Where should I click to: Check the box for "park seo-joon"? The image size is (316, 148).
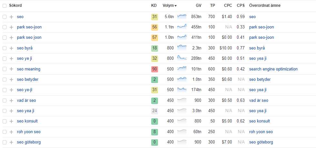5,27
